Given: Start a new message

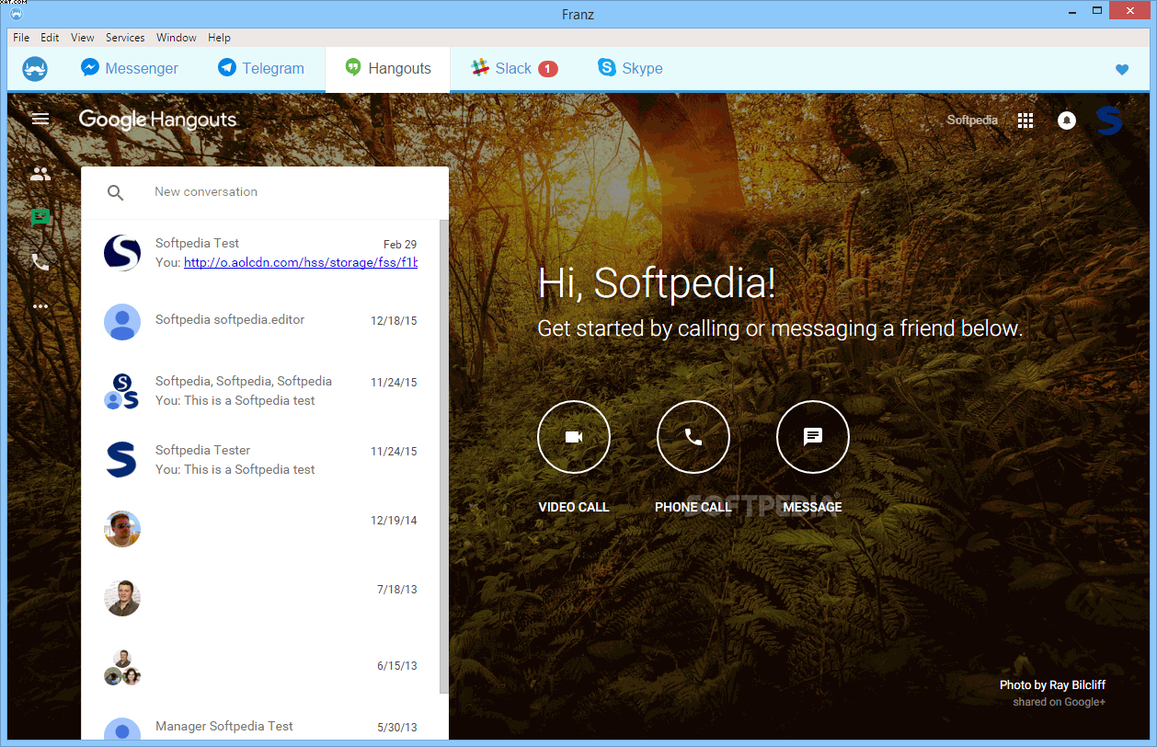Looking at the screenshot, I should 813,437.
